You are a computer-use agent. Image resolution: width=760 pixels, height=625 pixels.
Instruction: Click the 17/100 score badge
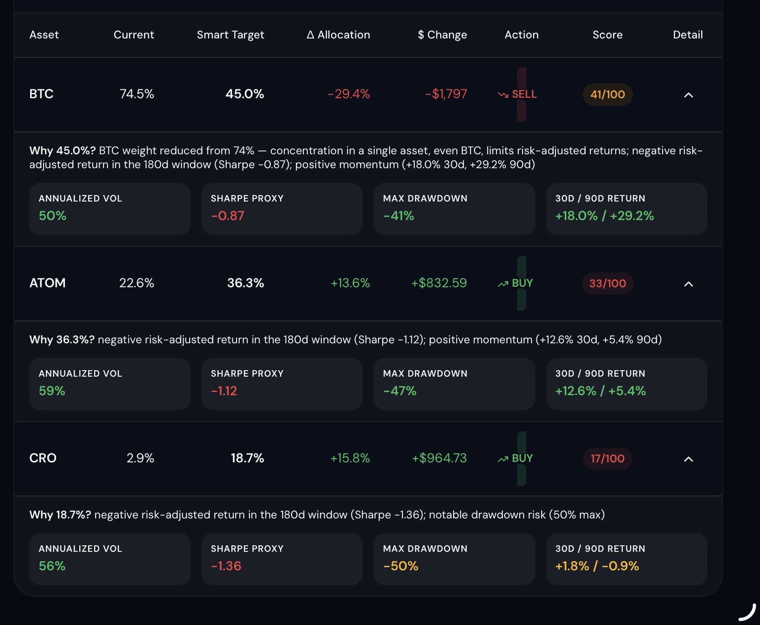tap(607, 459)
